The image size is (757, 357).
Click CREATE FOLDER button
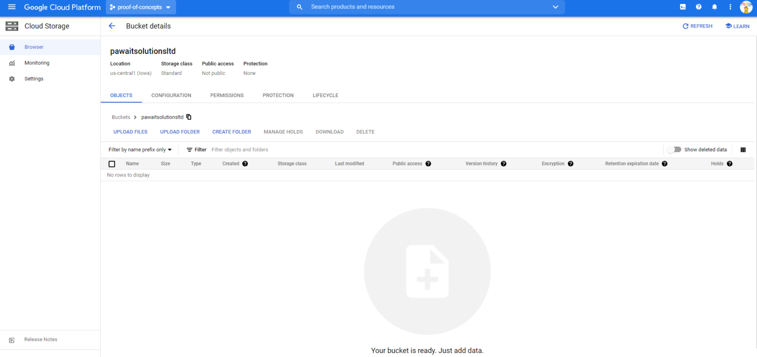click(x=232, y=132)
